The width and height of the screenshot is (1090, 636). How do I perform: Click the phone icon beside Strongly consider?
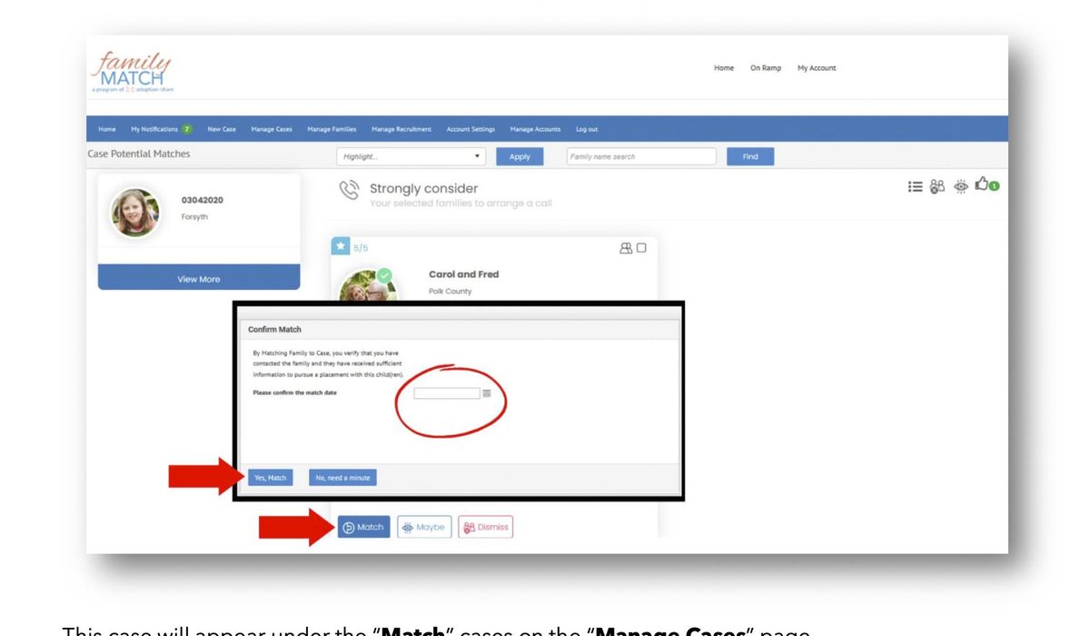348,190
